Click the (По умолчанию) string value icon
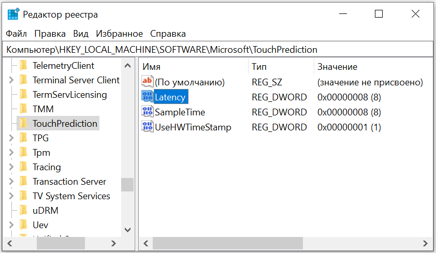The image size is (436, 253). coord(148,82)
